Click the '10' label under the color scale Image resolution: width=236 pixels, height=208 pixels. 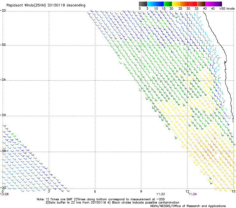coord(156,9)
